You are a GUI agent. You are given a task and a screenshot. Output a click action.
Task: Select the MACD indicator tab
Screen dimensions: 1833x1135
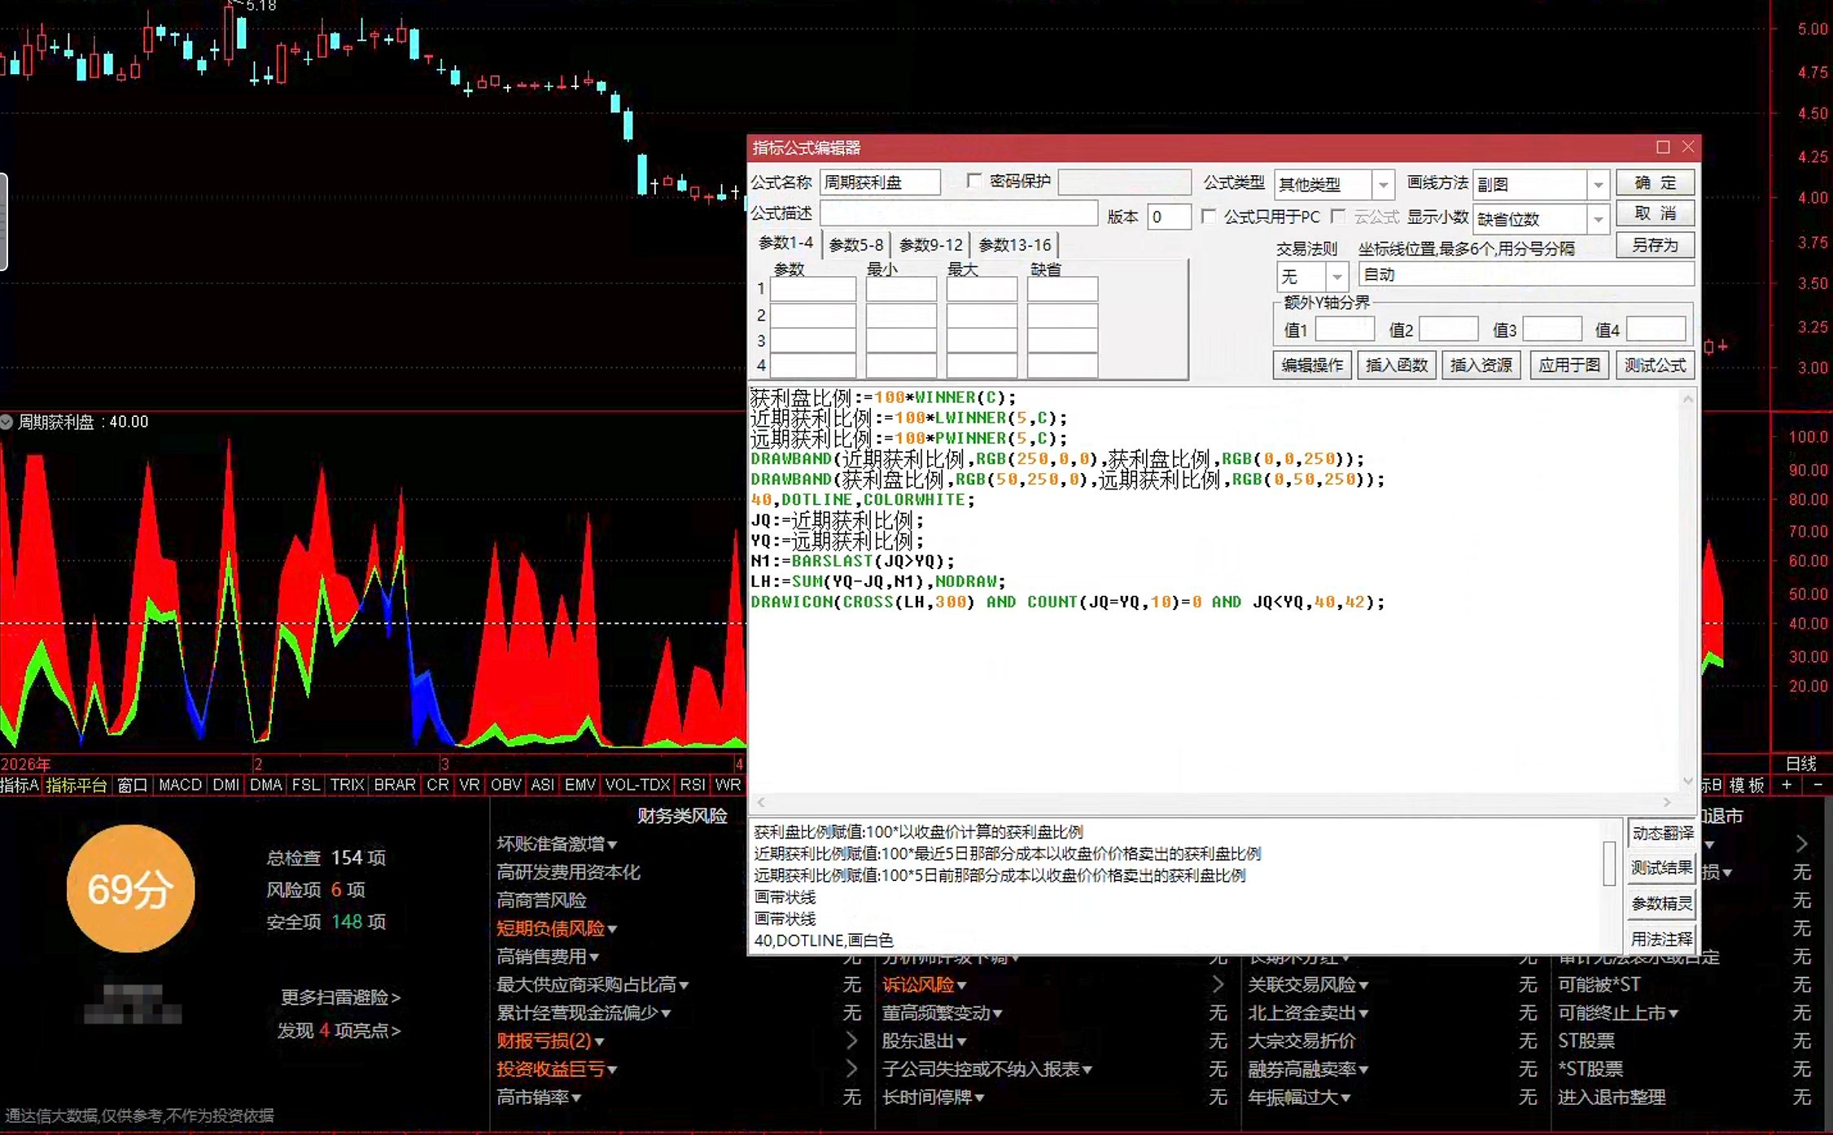tap(180, 785)
